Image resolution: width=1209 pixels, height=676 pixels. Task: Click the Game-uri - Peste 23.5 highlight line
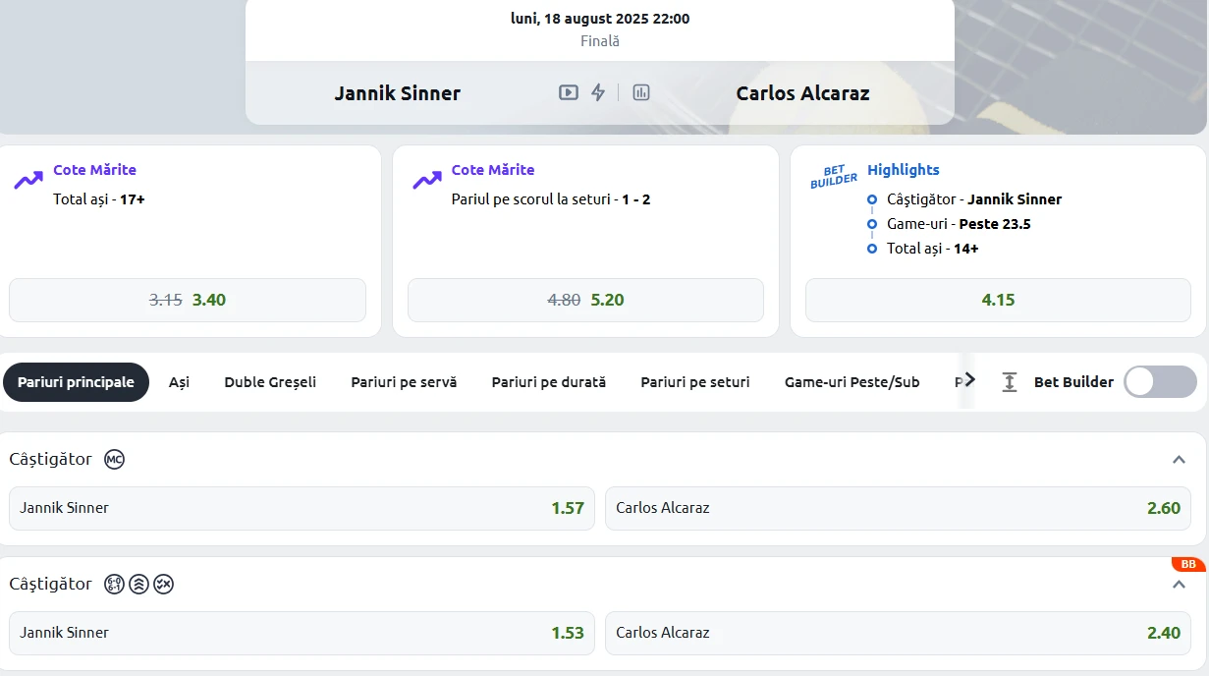(x=959, y=224)
